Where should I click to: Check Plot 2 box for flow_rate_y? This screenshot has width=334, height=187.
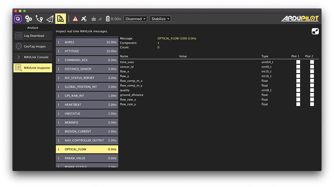[312, 104]
